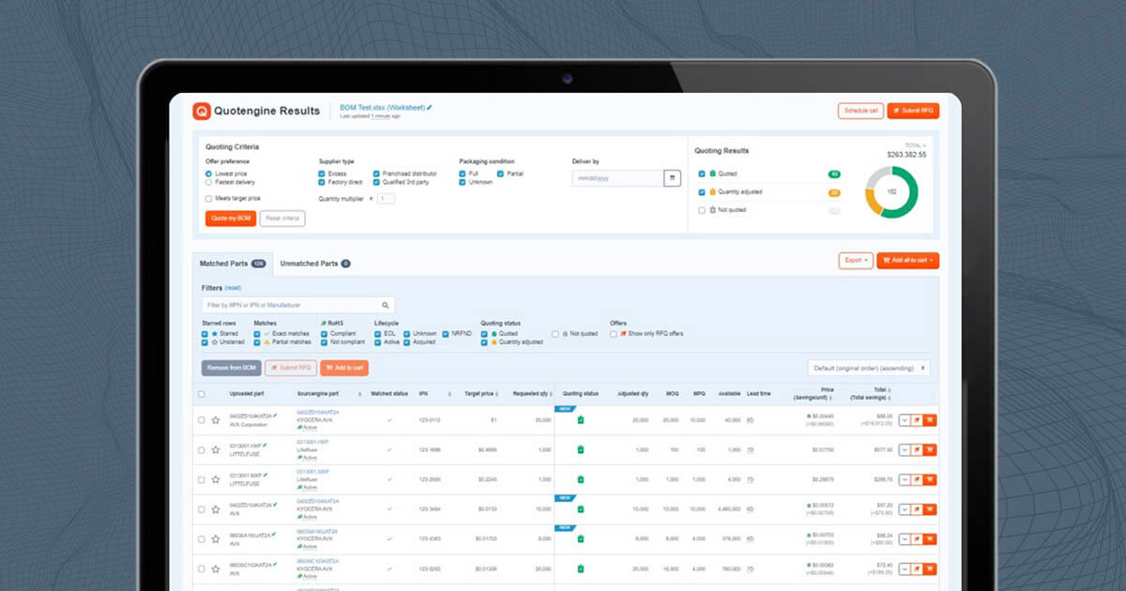Open the Add all to cart dropdown
Image resolution: width=1126 pixels, height=591 pixels.
[907, 261]
